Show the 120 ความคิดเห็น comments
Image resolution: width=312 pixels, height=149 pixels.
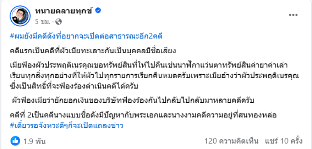[x=231, y=141]
